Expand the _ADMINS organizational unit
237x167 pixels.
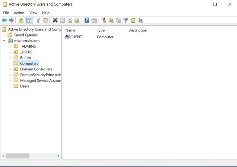10,46
